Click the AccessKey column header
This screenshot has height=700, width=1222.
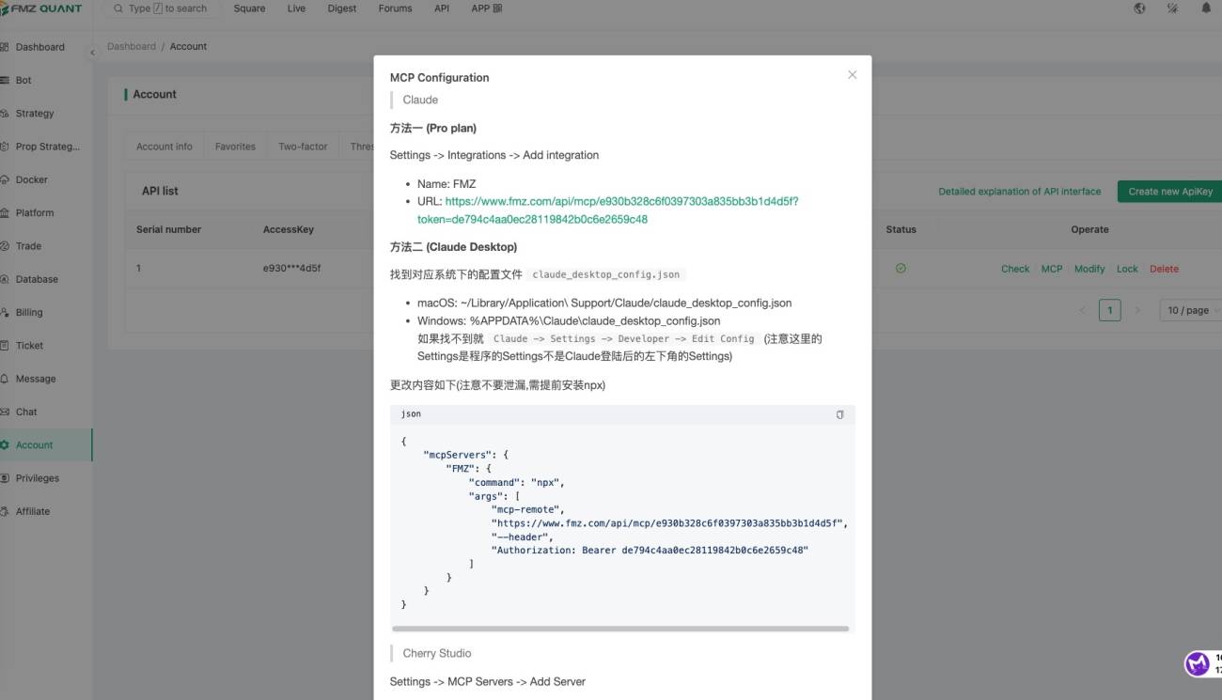[x=289, y=229]
